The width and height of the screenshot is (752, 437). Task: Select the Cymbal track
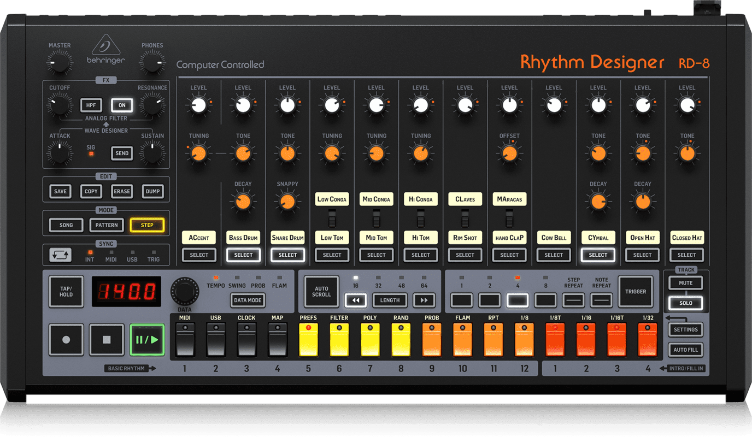(598, 255)
